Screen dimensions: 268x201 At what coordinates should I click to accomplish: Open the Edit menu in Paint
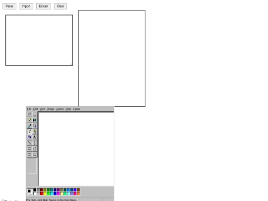click(35, 109)
